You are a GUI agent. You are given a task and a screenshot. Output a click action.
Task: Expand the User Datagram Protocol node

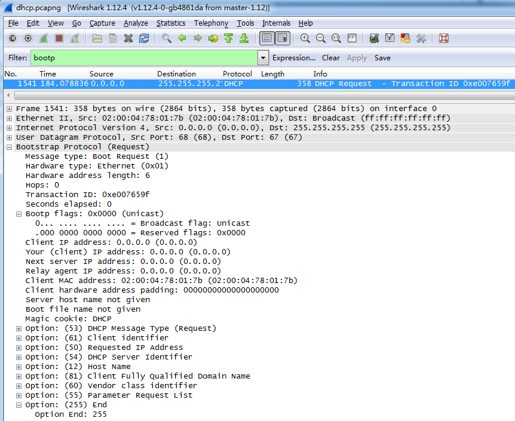(9, 137)
